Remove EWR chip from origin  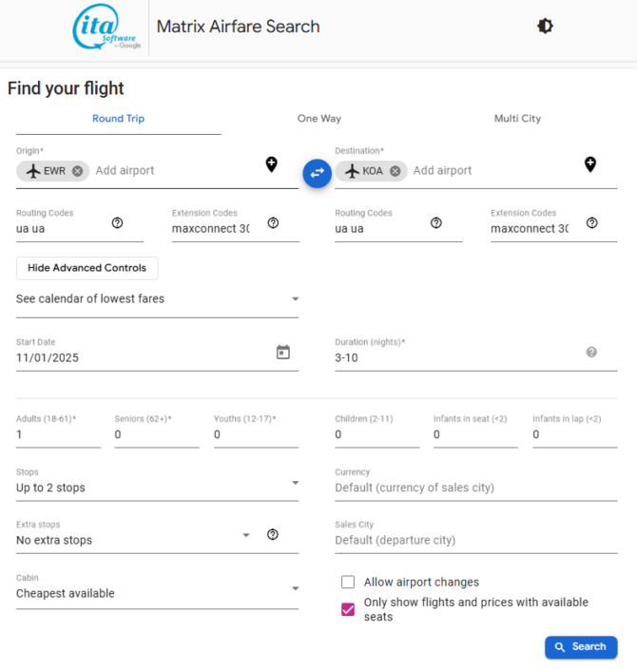(x=77, y=171)
